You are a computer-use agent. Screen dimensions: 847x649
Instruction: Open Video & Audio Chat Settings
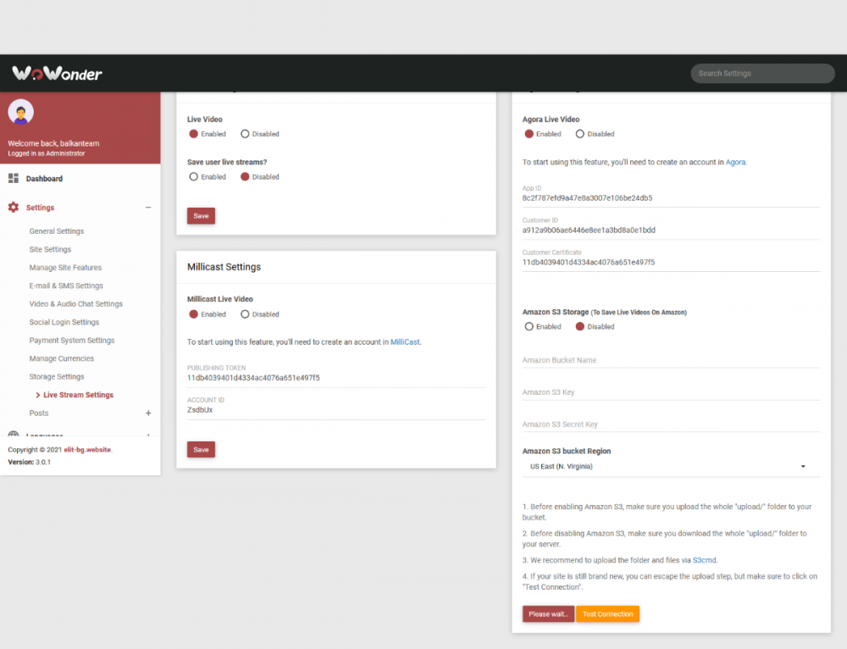point(75,303)
